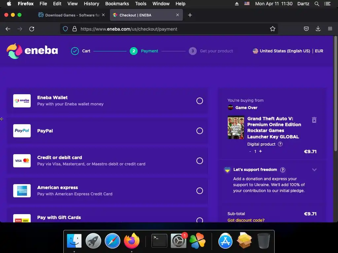
Task: Go back to the Cart step checkmark
Action: [75, 51]
